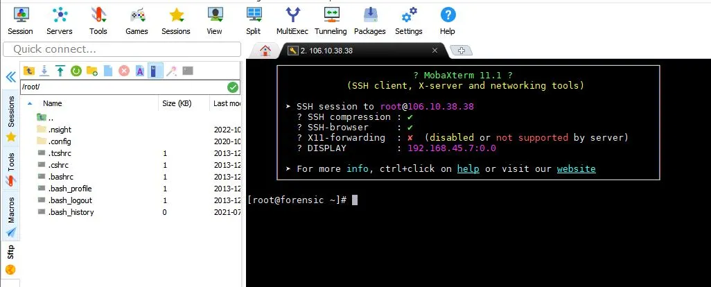Viewport: 711px width, 287px height.
Task: Collapse the sidebar with double chevron
Action: (x=11, y=77)
